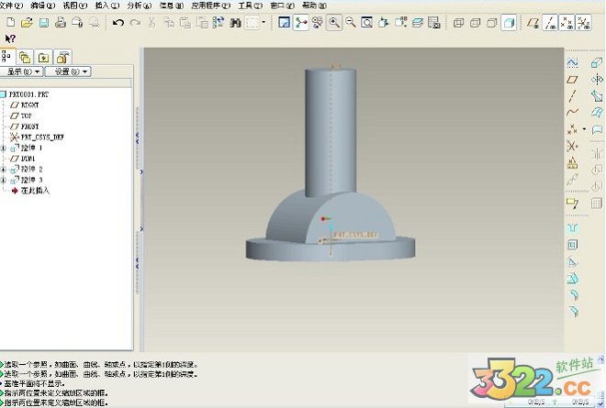This screenshot has height=408, width=606.
Task: Expand the 拉伸 3 feature node
Action: [3, 180]
